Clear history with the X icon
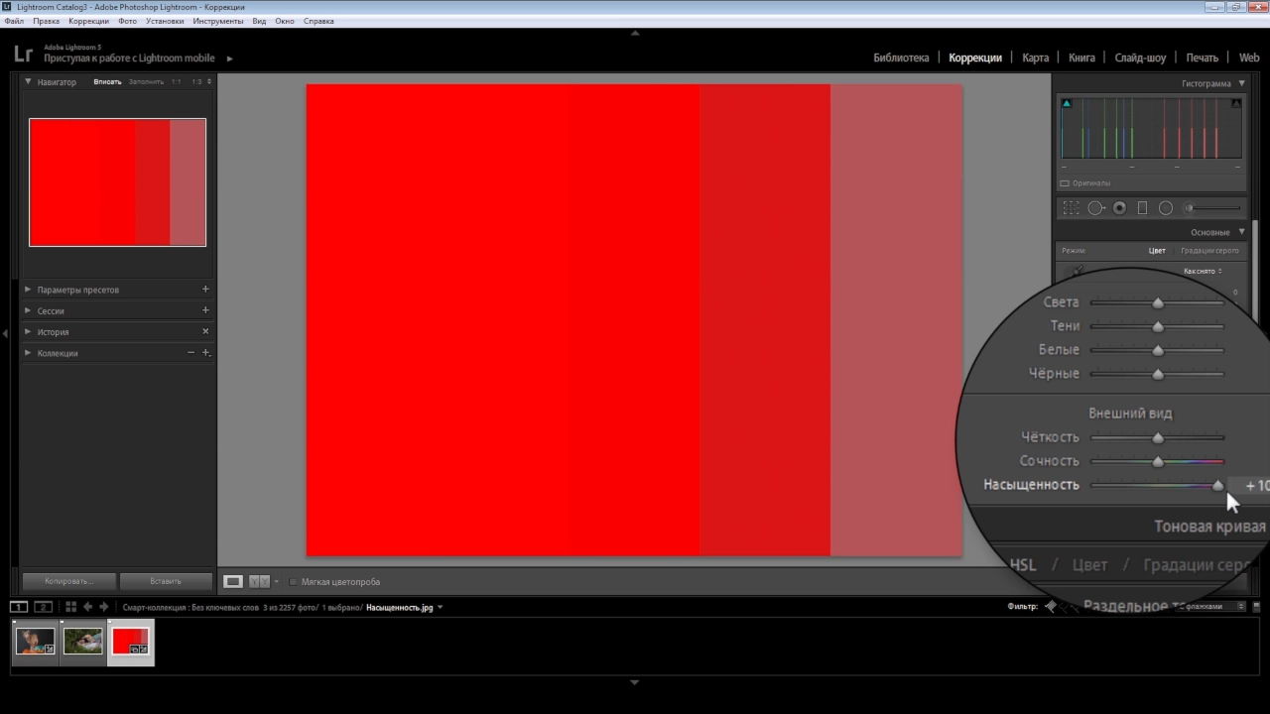 [205, 331]
